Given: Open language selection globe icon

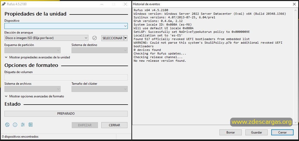Looking at the screenshot, I should (x=7, y=125).
